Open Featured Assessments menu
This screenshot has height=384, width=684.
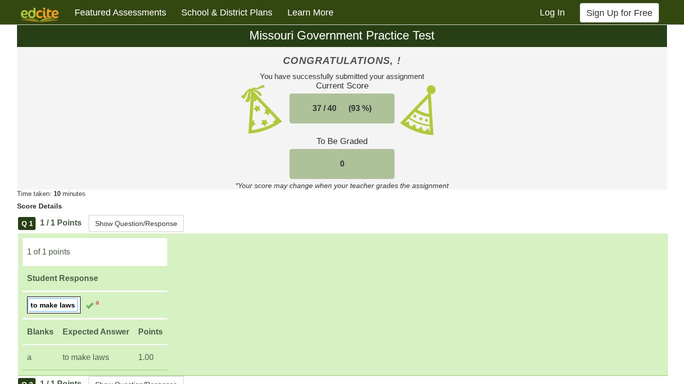pos(120,12)
